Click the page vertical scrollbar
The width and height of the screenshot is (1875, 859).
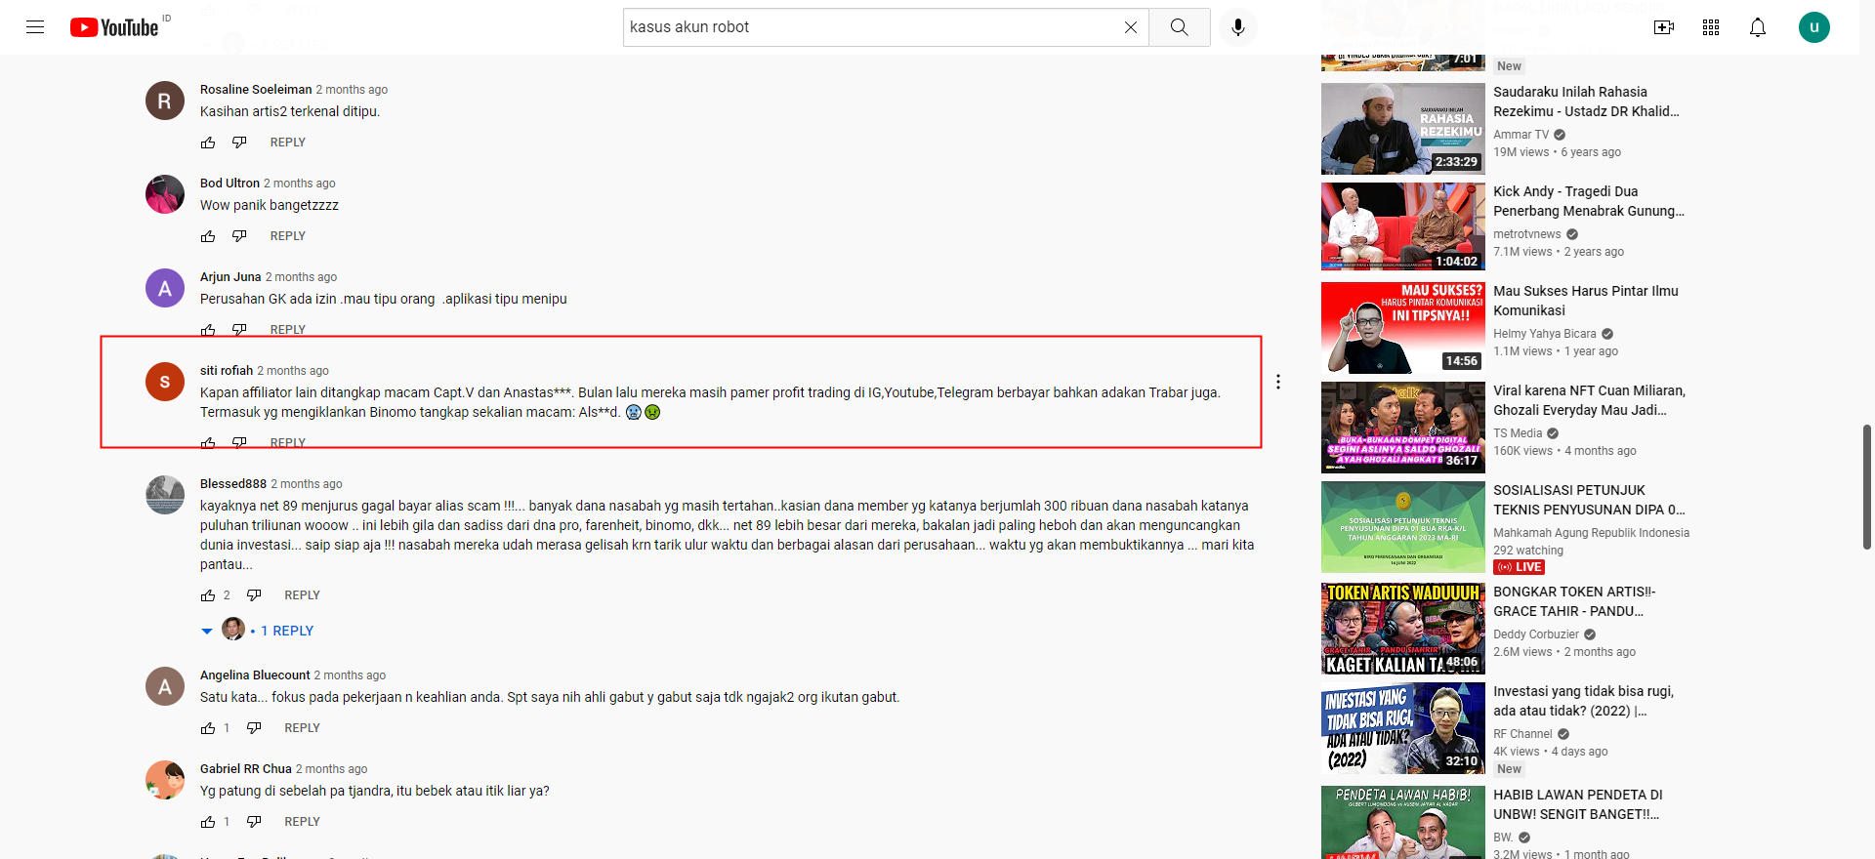pos(1866,487)
